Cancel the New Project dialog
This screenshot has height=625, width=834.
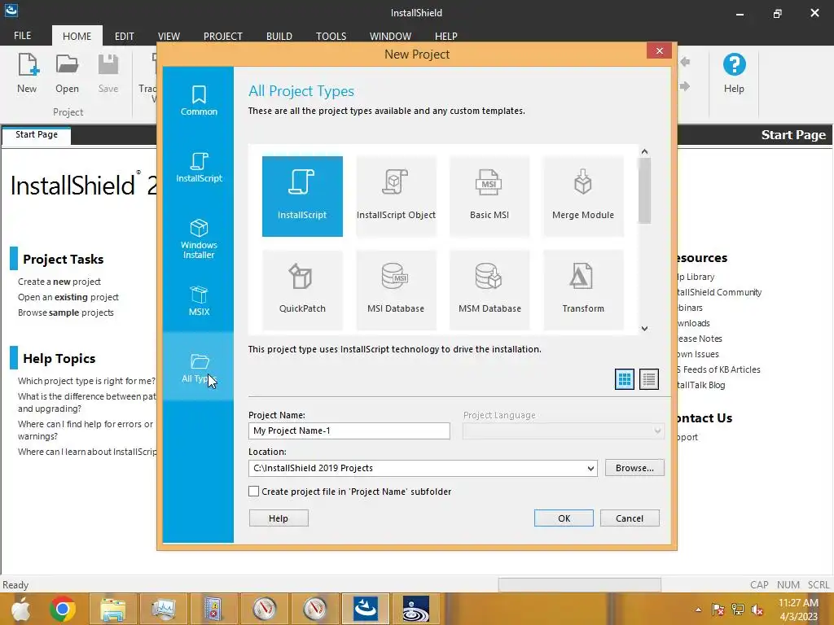pyautogui.click(x=630, y=518)
